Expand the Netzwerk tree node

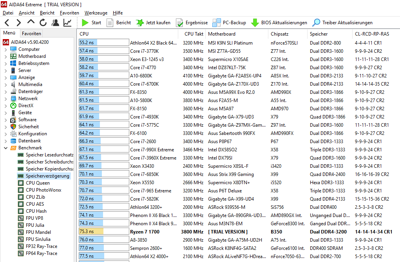(x=5, y=99)
